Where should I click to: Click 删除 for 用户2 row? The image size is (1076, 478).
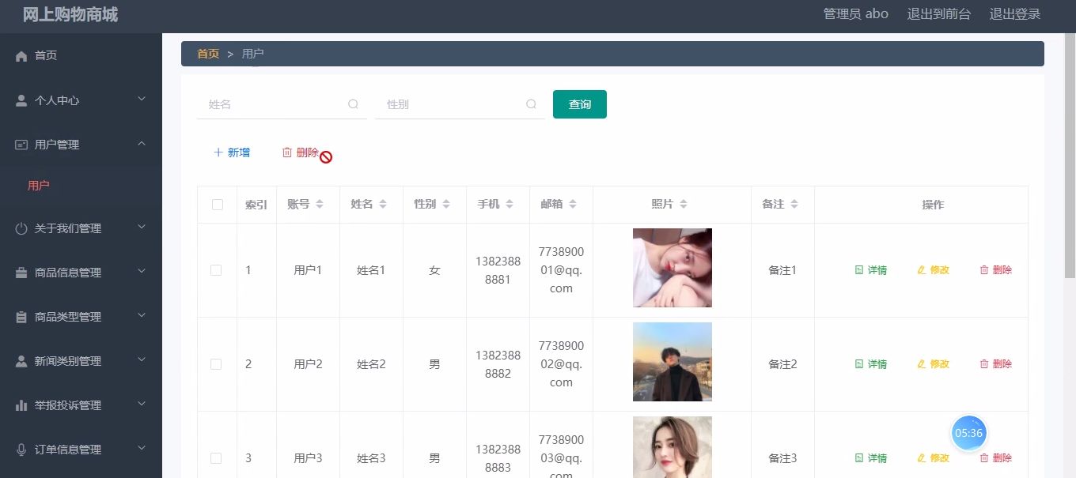(996, 364)
